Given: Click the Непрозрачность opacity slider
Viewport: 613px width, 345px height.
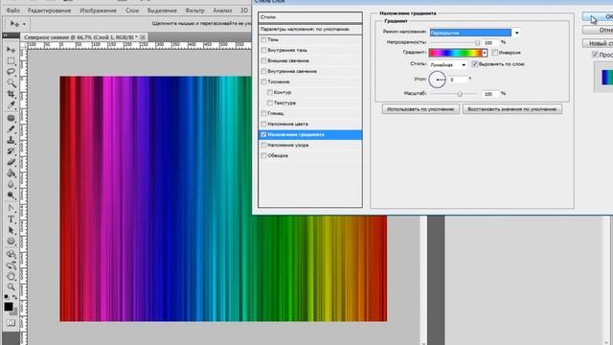Looking at the screenshot, I should [x=477, y=42].
